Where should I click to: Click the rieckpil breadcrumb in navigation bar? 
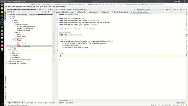pyautogui.click(x=63, y=9)
